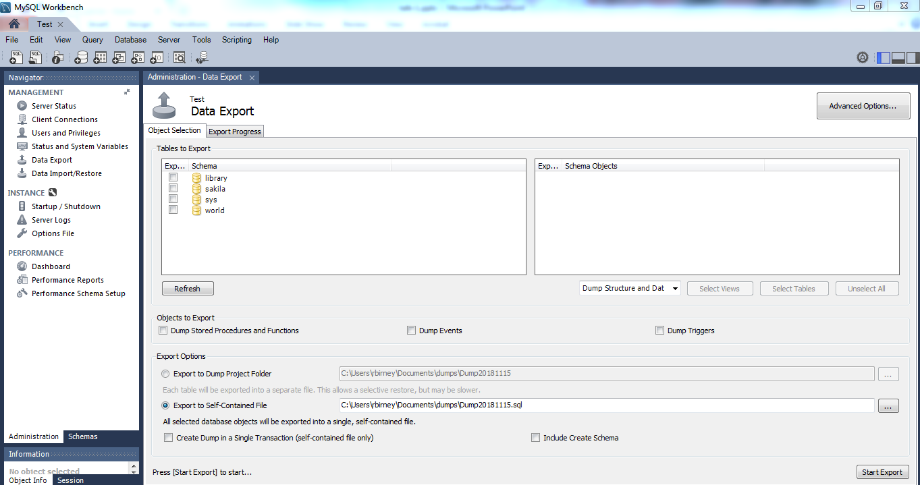Enable Include Create Schema checkbox
This screenshot has height=485, width=920.
[535, 438]
